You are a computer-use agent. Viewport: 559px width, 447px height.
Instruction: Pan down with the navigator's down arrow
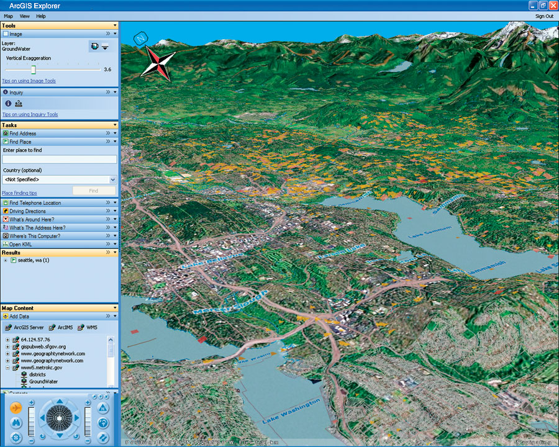point(60,435)
